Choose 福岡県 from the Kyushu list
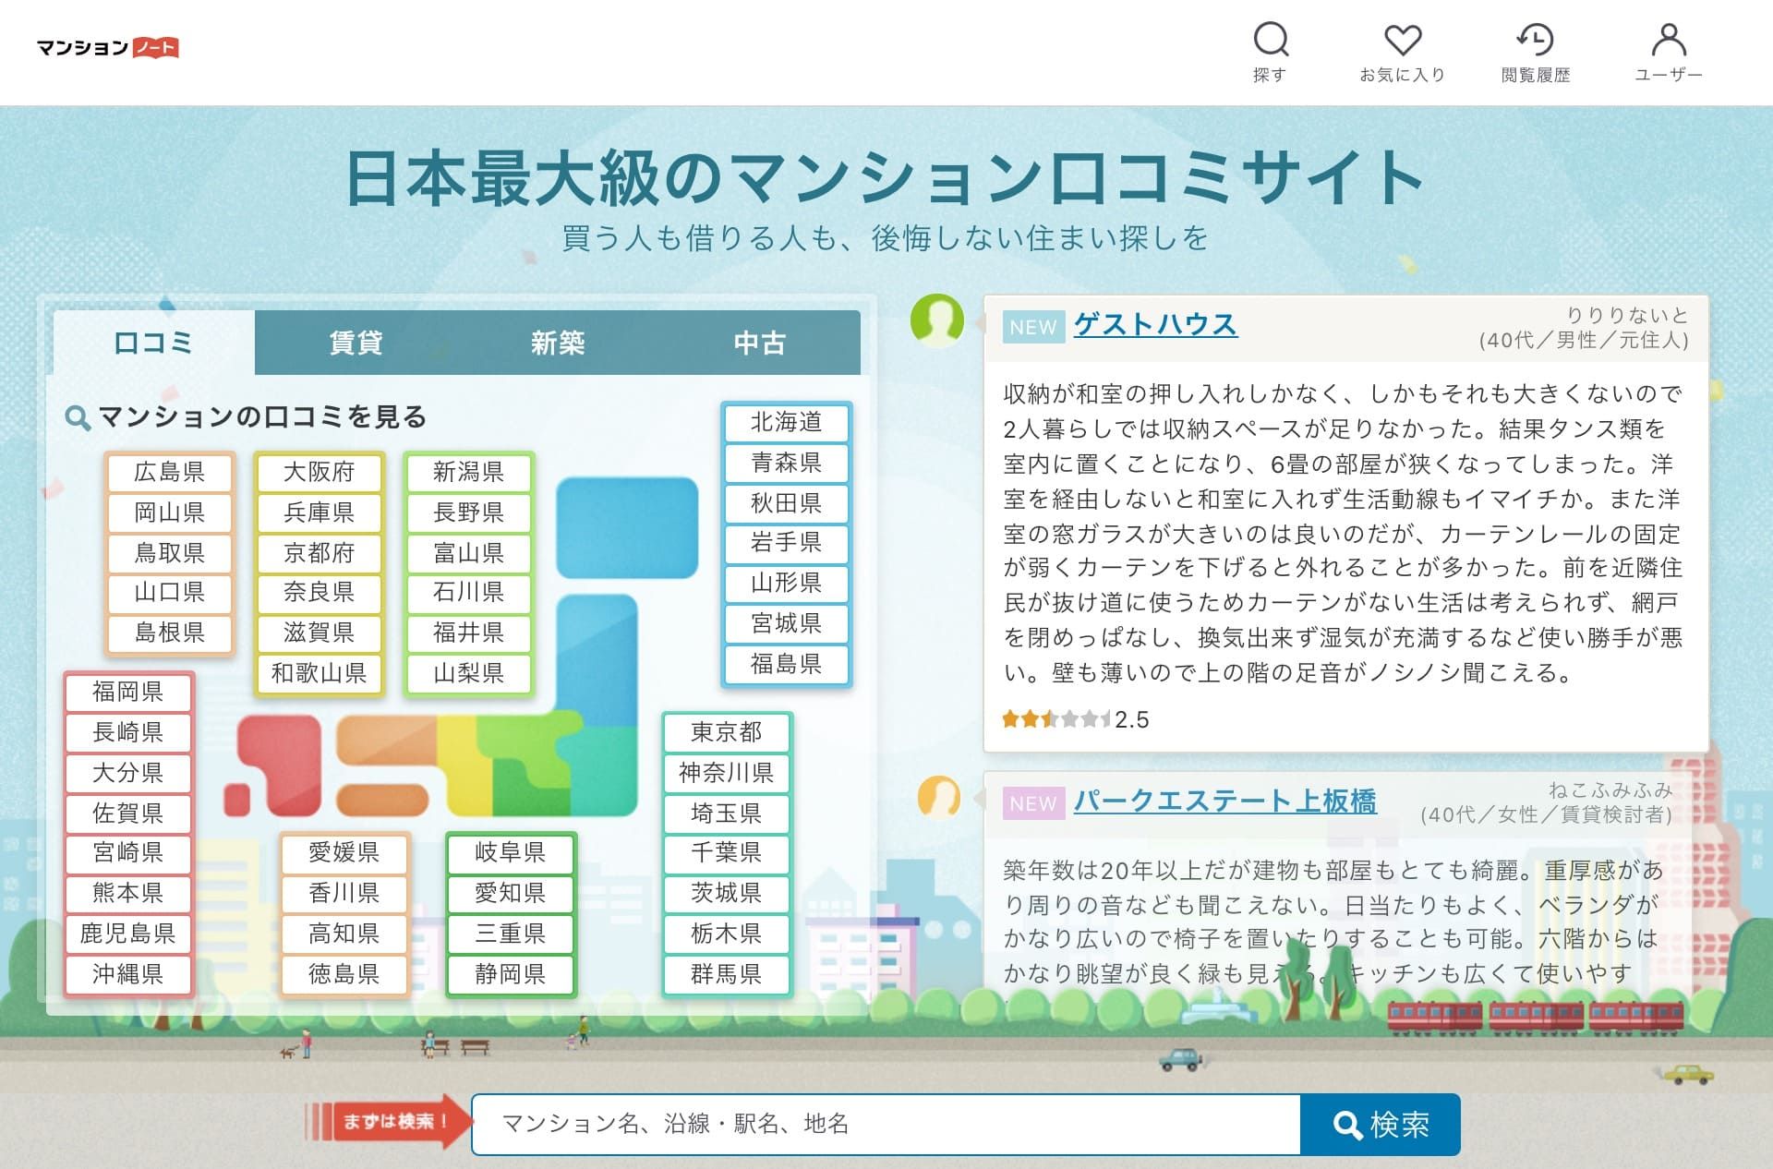The width and height of the screenshot is (1773, 1169). 127,692
